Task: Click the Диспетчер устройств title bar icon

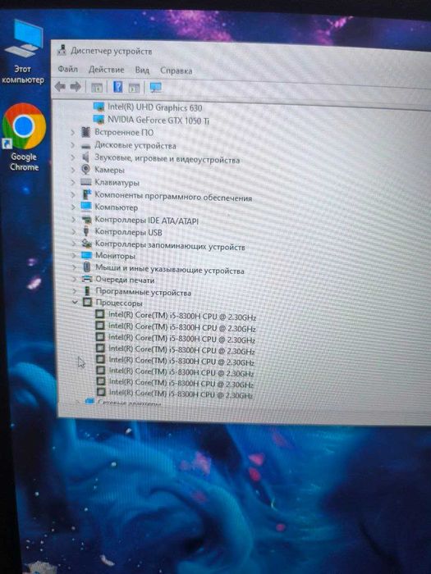Action: tap(62, 50)
